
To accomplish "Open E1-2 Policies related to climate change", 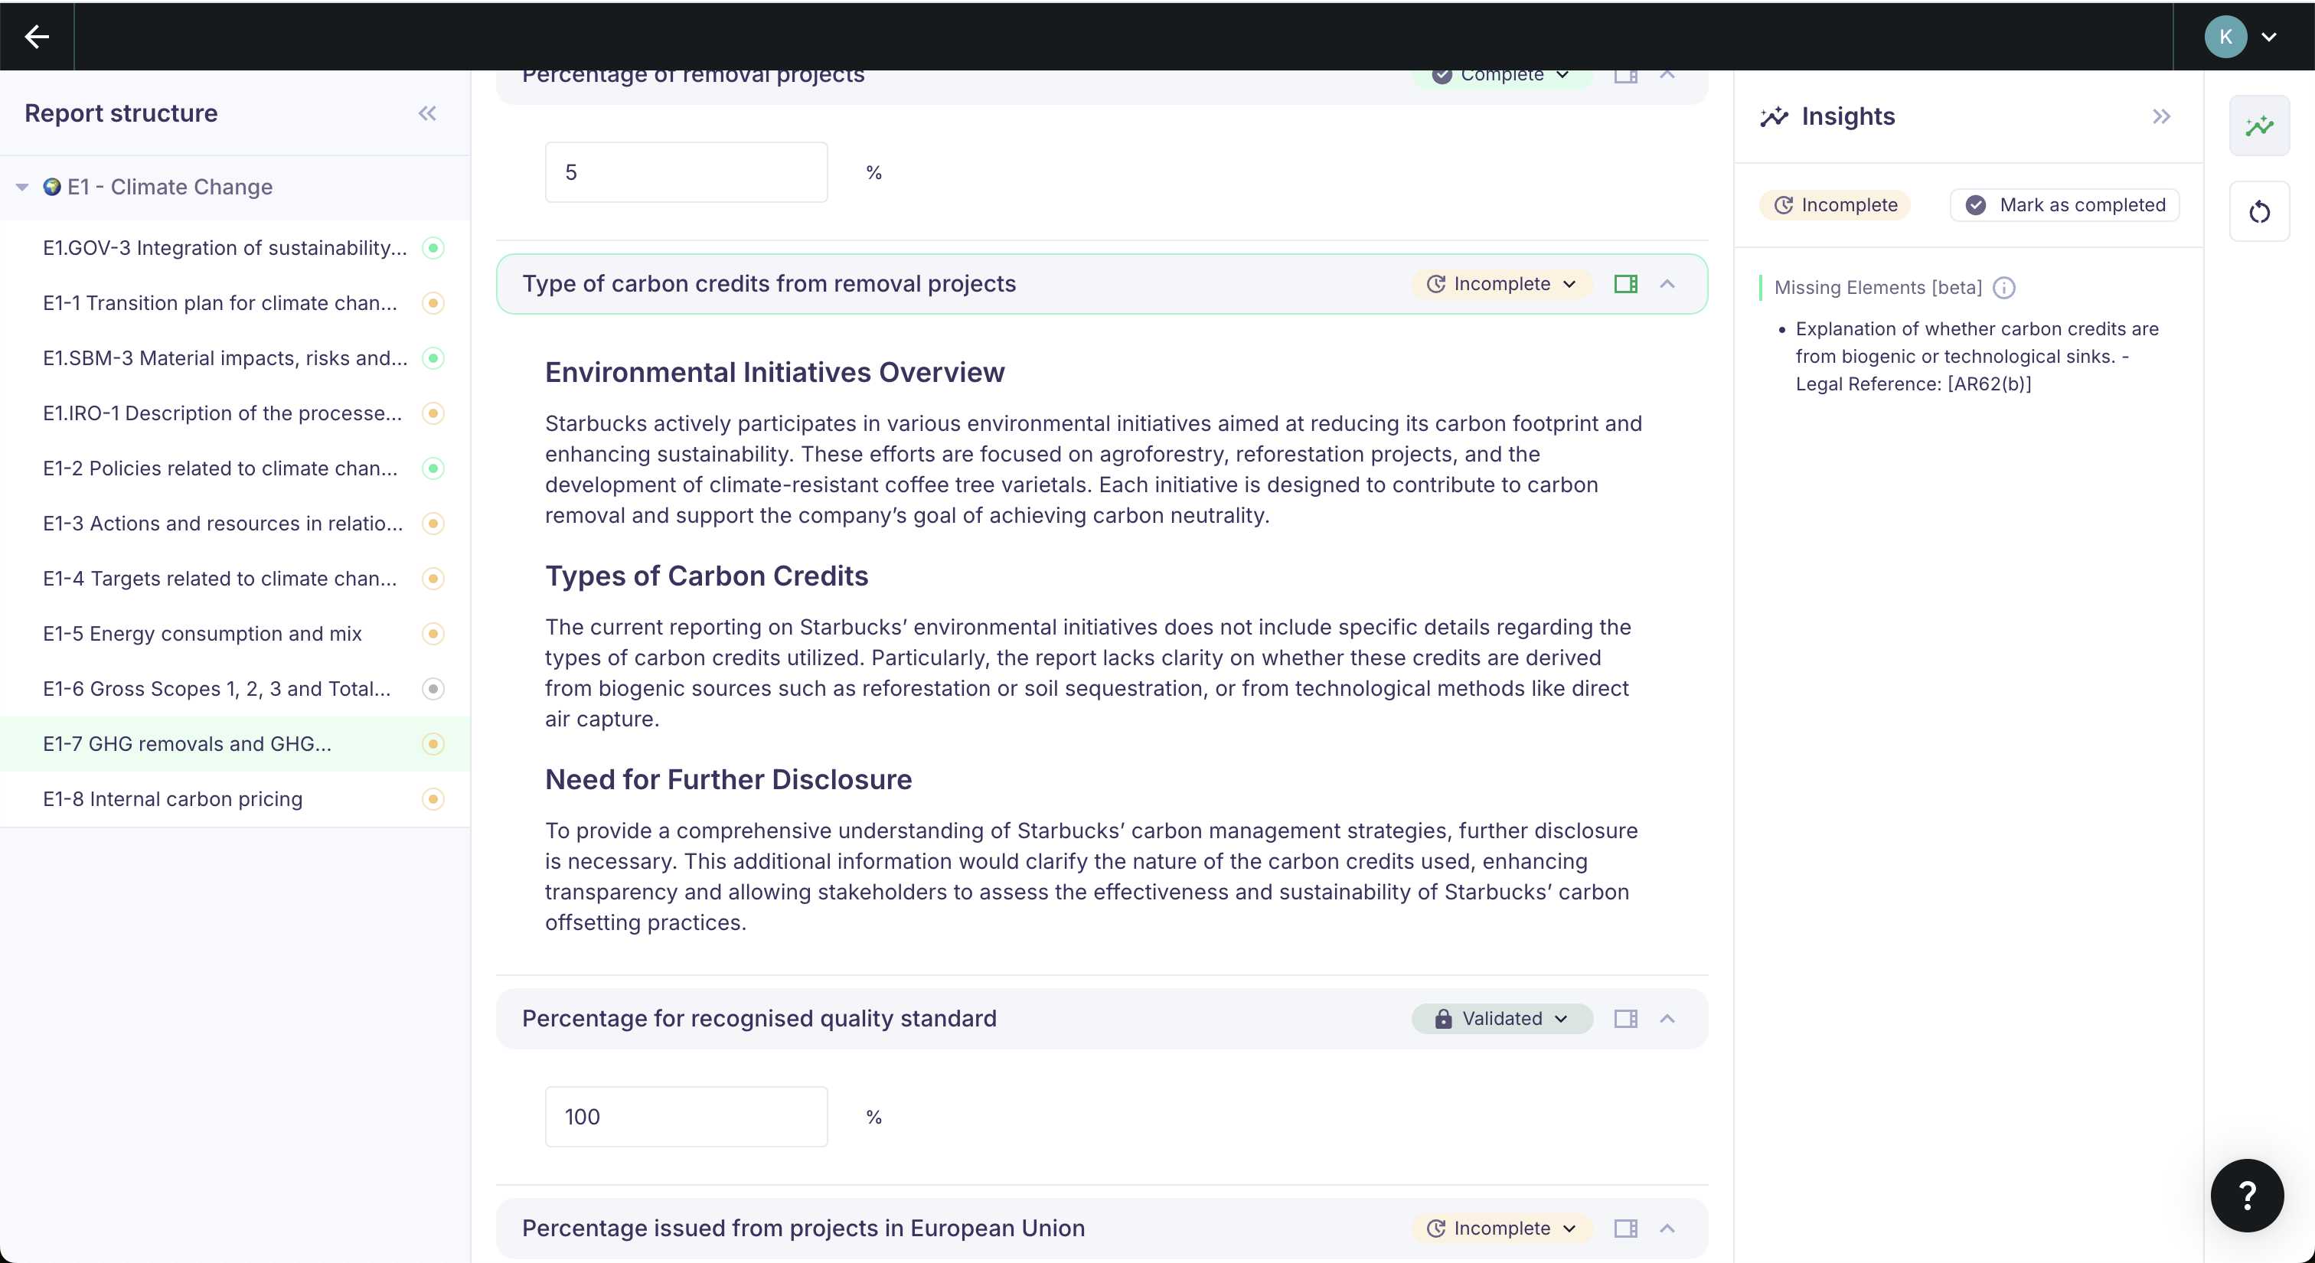I will [220, 469].
